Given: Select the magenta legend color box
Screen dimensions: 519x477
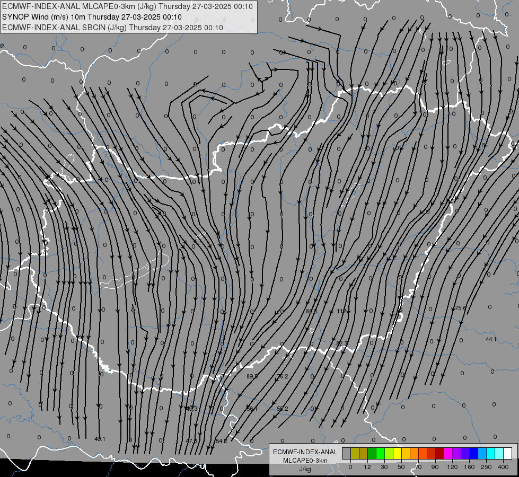Looking at the screenshot, I should pyautogui.click(x=448, y=453).
